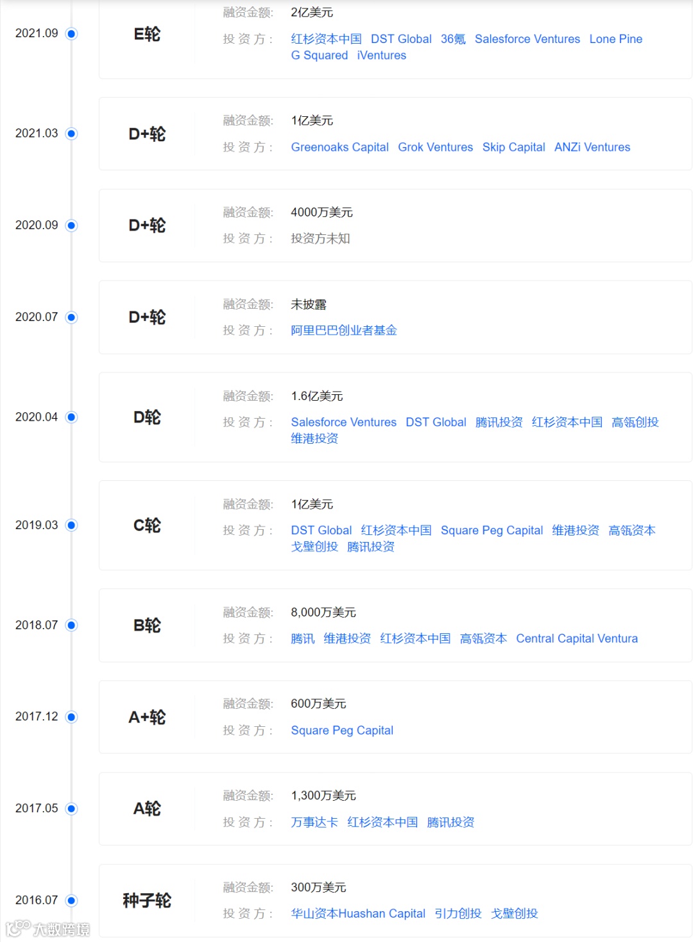
Task: Open the Skip Capital link
Action: pyautogui.click(x=514, y=147)
